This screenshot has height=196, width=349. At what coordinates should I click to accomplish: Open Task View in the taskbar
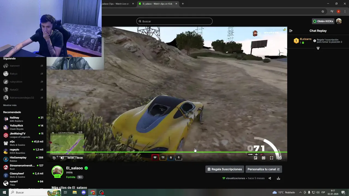pyautogui.click(x=65, y=192)
